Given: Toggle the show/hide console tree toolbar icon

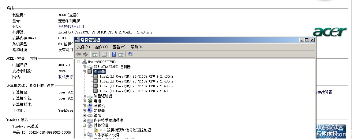Looking at the screenshot, I should pyautogui.click(x=95, y=54).
